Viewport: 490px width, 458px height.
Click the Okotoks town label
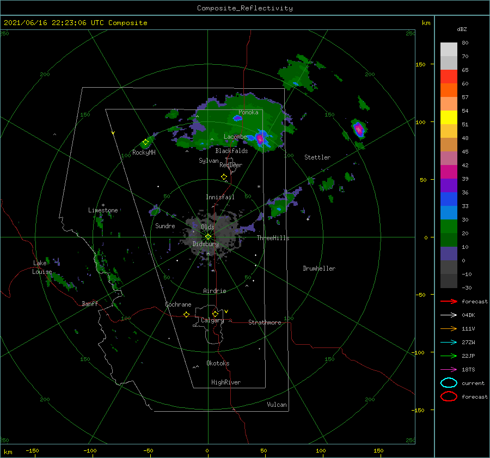point(218,363)
